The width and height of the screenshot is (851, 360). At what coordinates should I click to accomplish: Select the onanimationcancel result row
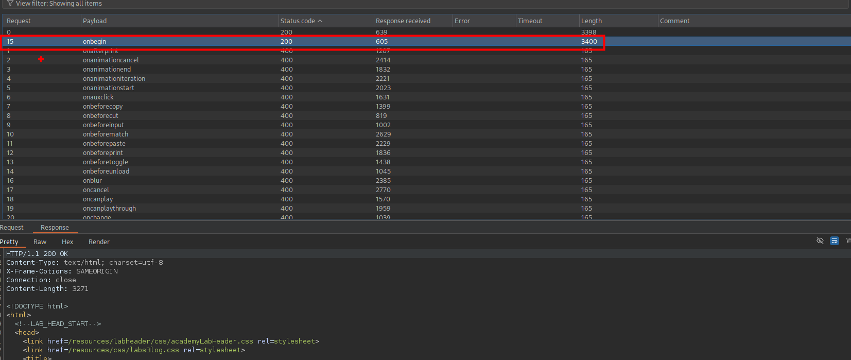click(x=111, y=60)
